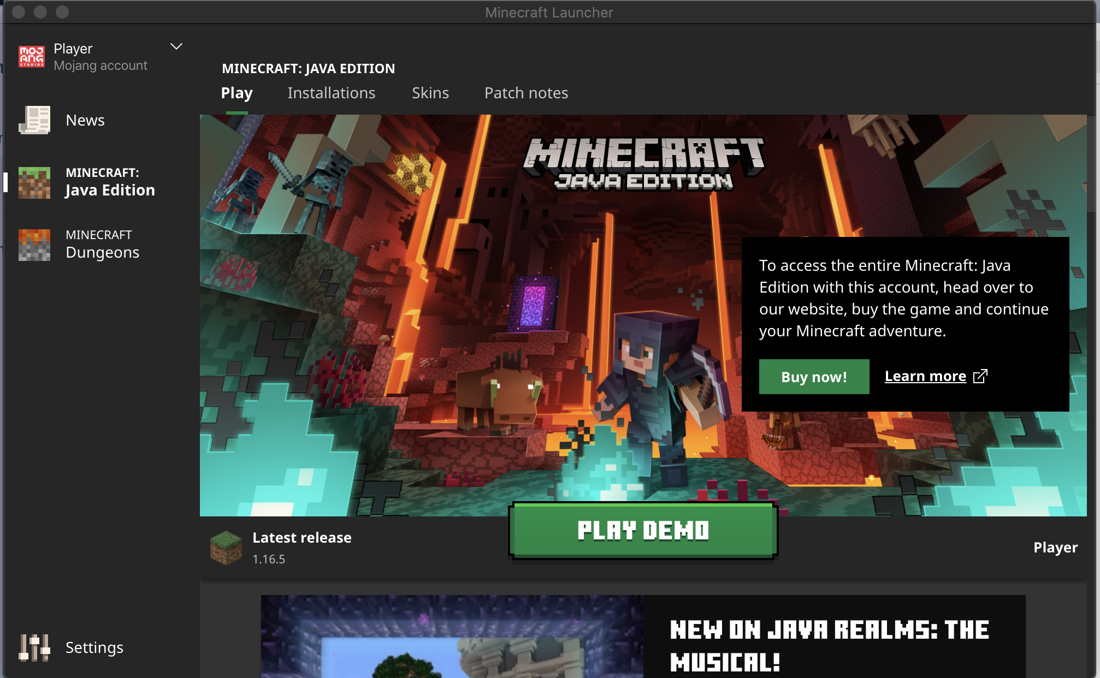The image size is (1100, 678).
Task: Click the Minecraft Dungeons sidebar icon
Action: pyautogui.click(x=34, y=245)
